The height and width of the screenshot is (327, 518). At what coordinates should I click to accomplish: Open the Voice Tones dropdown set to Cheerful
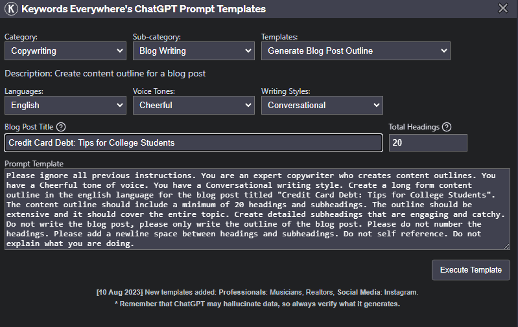(194, 106)
